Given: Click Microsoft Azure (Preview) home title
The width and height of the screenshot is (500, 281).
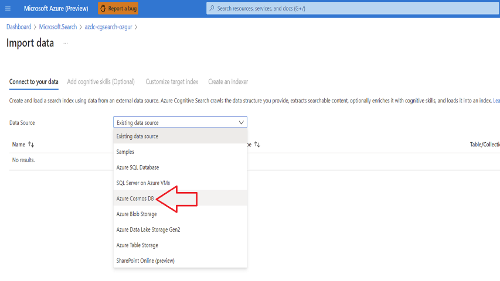Looking at the screenshot, I should (56, 8).
